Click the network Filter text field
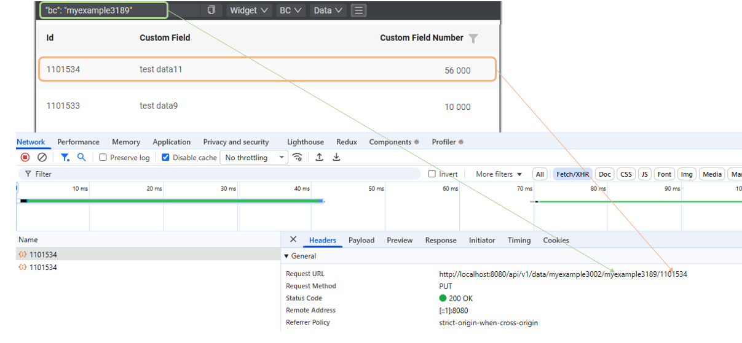The width and height of the screenshot is (742, 343). click(x=221, y=174)
